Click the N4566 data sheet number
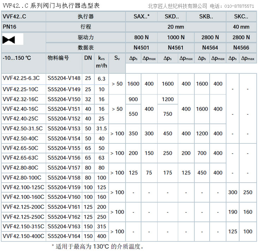This screenshot has height=252, width=261. 241,48
